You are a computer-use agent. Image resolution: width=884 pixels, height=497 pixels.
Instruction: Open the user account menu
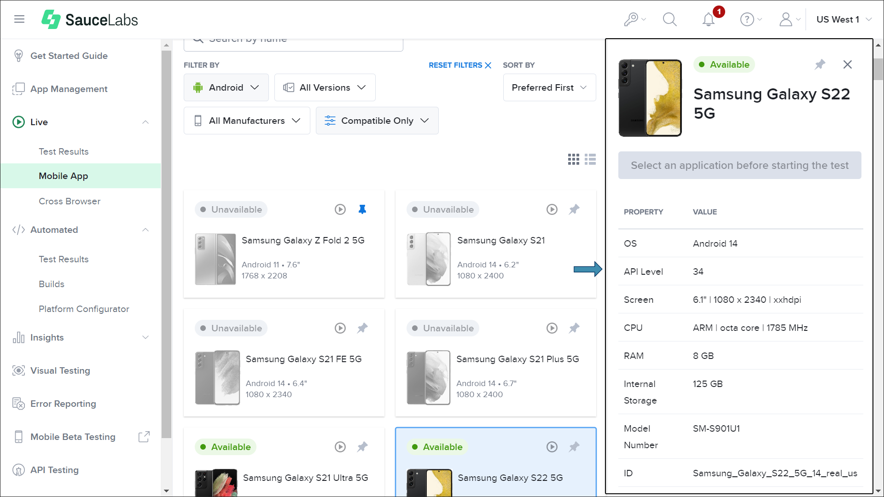790,19
